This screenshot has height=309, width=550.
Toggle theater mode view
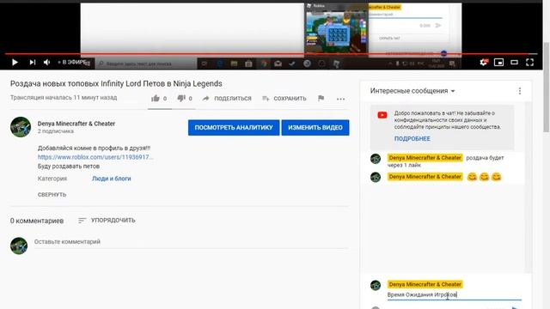click(x=514, y=63)
